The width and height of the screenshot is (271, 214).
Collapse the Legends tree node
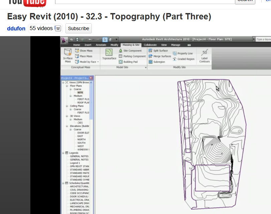click(63, 153)
